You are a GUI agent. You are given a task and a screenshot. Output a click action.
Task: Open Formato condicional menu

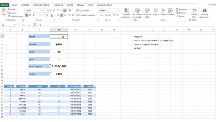[x=126, y=13]
